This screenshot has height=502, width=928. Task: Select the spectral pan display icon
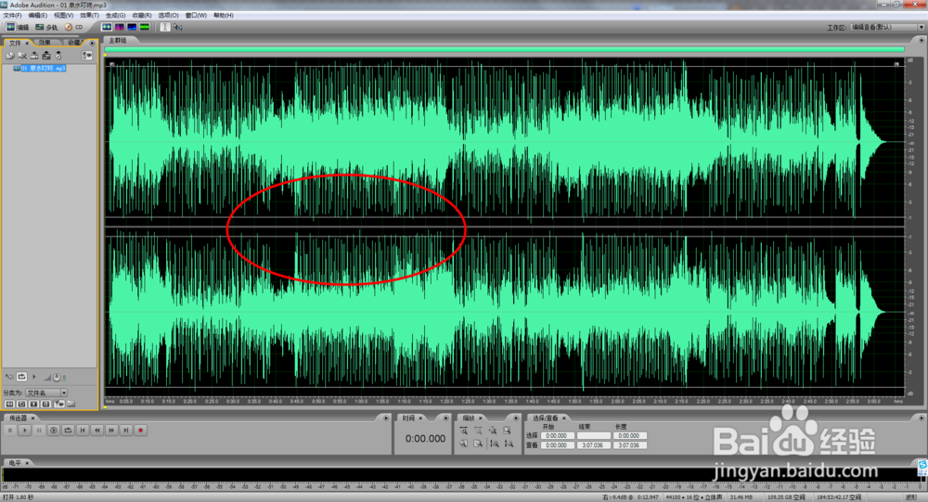132,27
